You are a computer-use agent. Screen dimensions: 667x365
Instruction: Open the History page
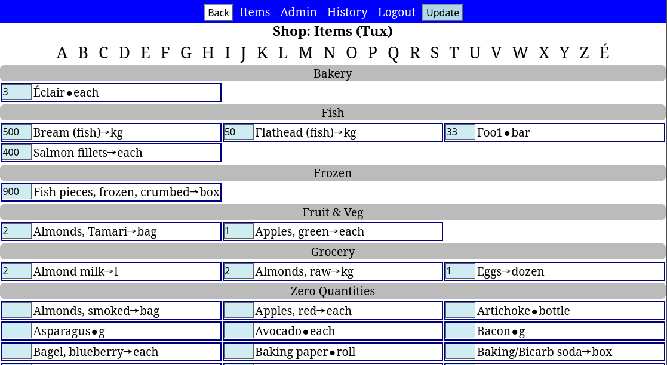(x=348, y=12)
